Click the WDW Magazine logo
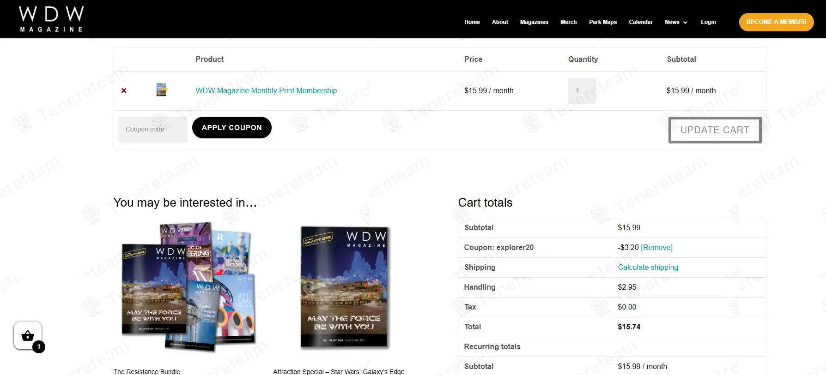The width and height of the screenshot is (826, 375). coord(51,19)
